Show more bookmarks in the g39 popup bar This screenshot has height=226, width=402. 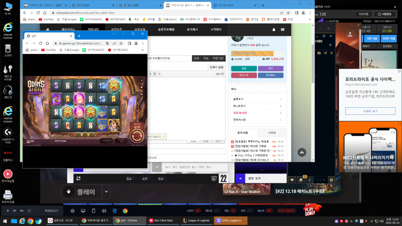(142, 50)
